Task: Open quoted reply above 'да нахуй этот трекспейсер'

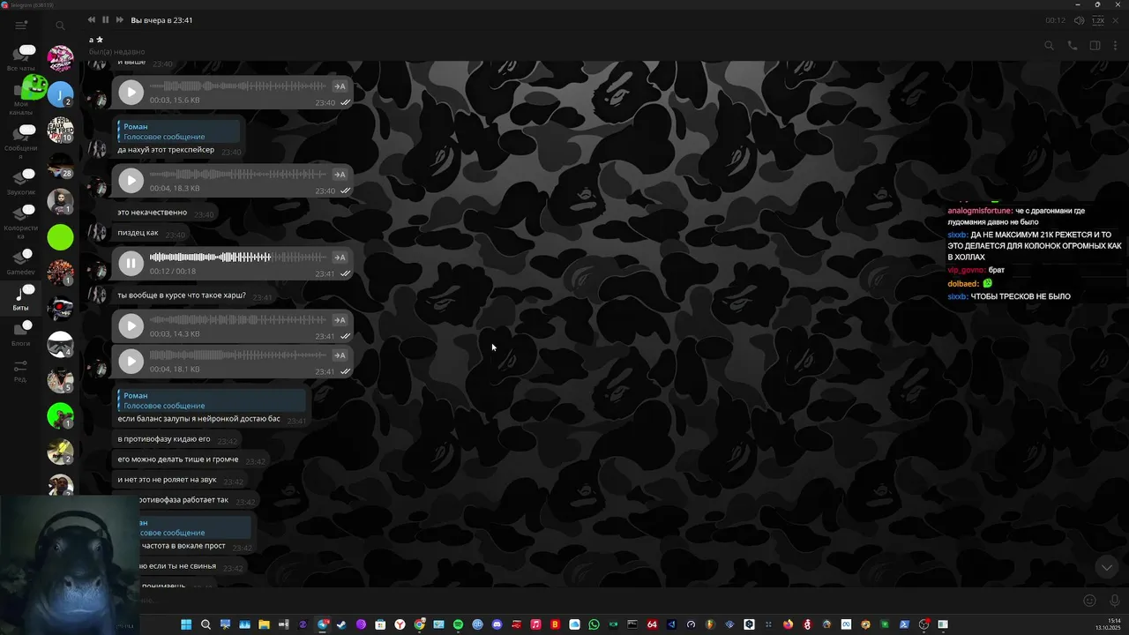Action: click(178, 131)
